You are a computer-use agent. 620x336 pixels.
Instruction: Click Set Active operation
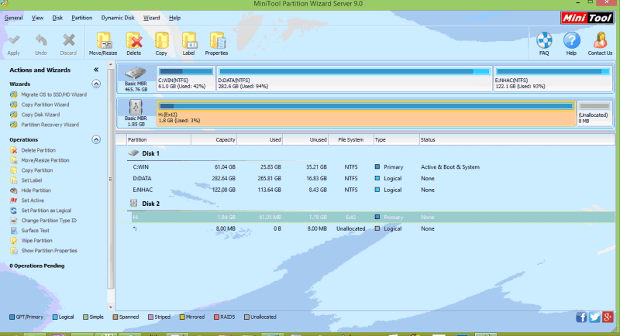(33, 201)
